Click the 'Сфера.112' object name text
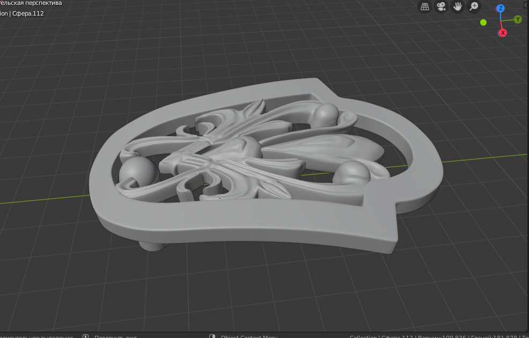This screenshot has width=529, height=338. coord(28,13)
